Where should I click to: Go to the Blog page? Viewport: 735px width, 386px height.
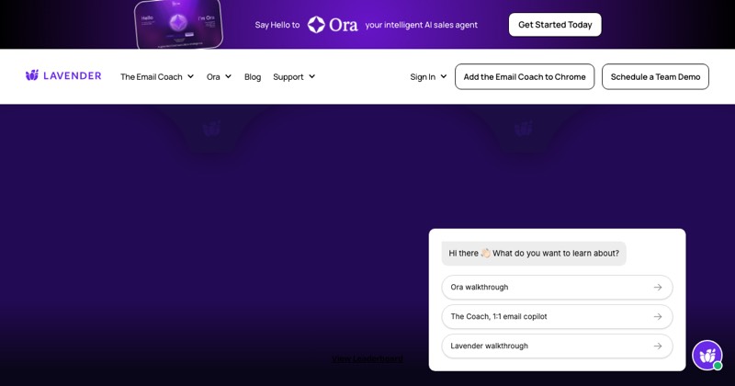pos(253,77)
